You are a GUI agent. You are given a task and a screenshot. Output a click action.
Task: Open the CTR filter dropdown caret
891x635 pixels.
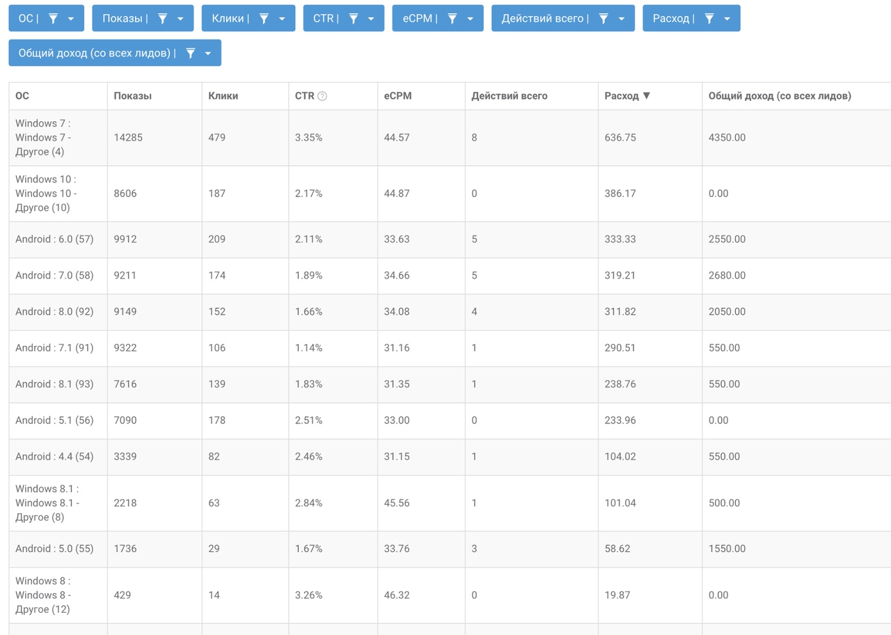pyautogui.click(x=371, y=19)
